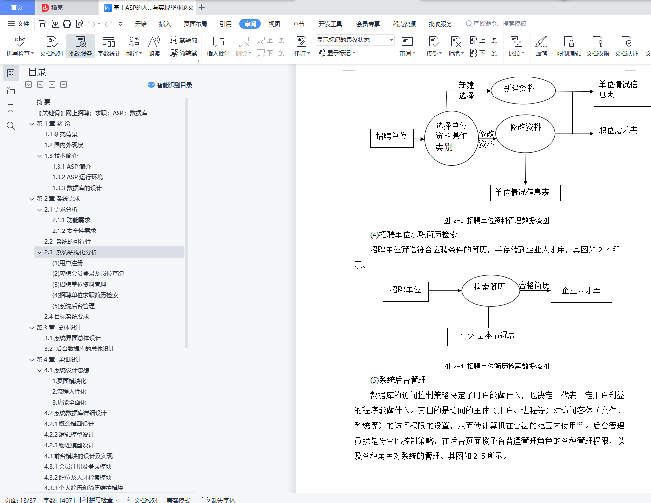Go to previous revision 上一条 beside 拒绝
This screenshot has width=651, height=503.
483,40
